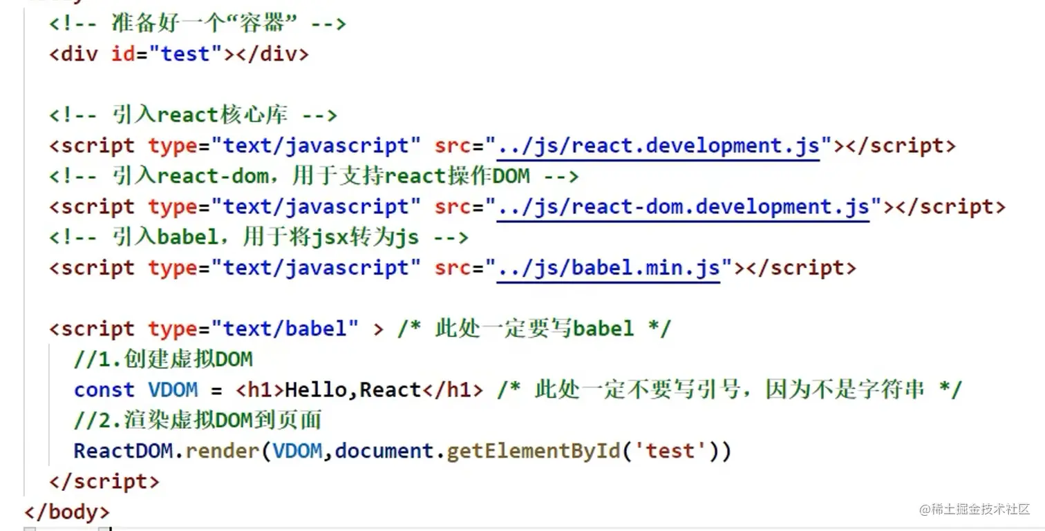Click the "getElementById" method name

click(x=534, y=451)
